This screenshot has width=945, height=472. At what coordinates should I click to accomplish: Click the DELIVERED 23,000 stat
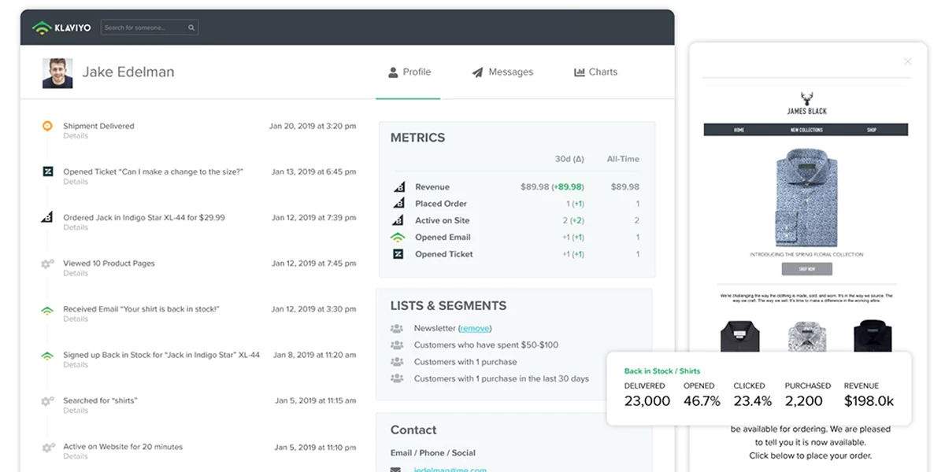coord(647,395)
